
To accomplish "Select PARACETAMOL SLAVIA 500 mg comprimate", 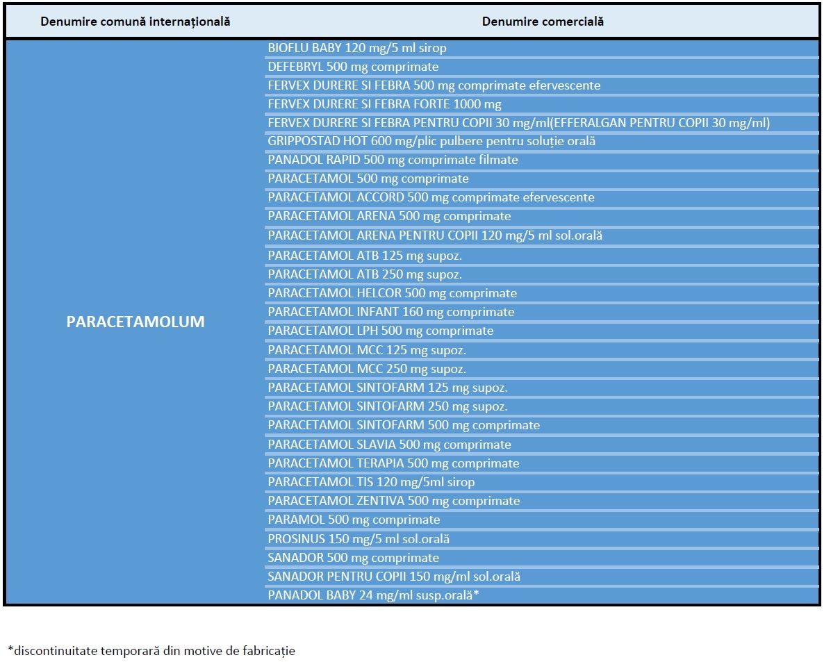I will (x=542, y=444).
